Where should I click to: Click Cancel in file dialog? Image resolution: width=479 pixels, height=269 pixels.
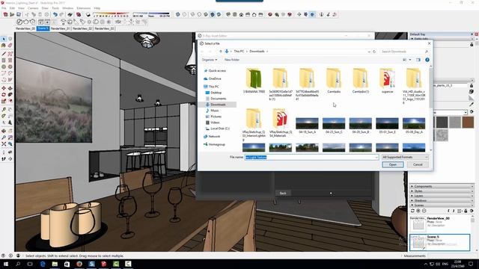click(x=418, y=164)
